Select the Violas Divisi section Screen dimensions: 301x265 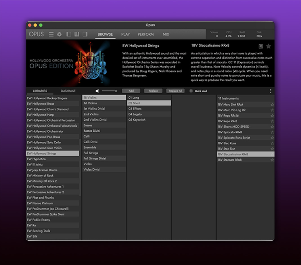click(x=104, y=169)
